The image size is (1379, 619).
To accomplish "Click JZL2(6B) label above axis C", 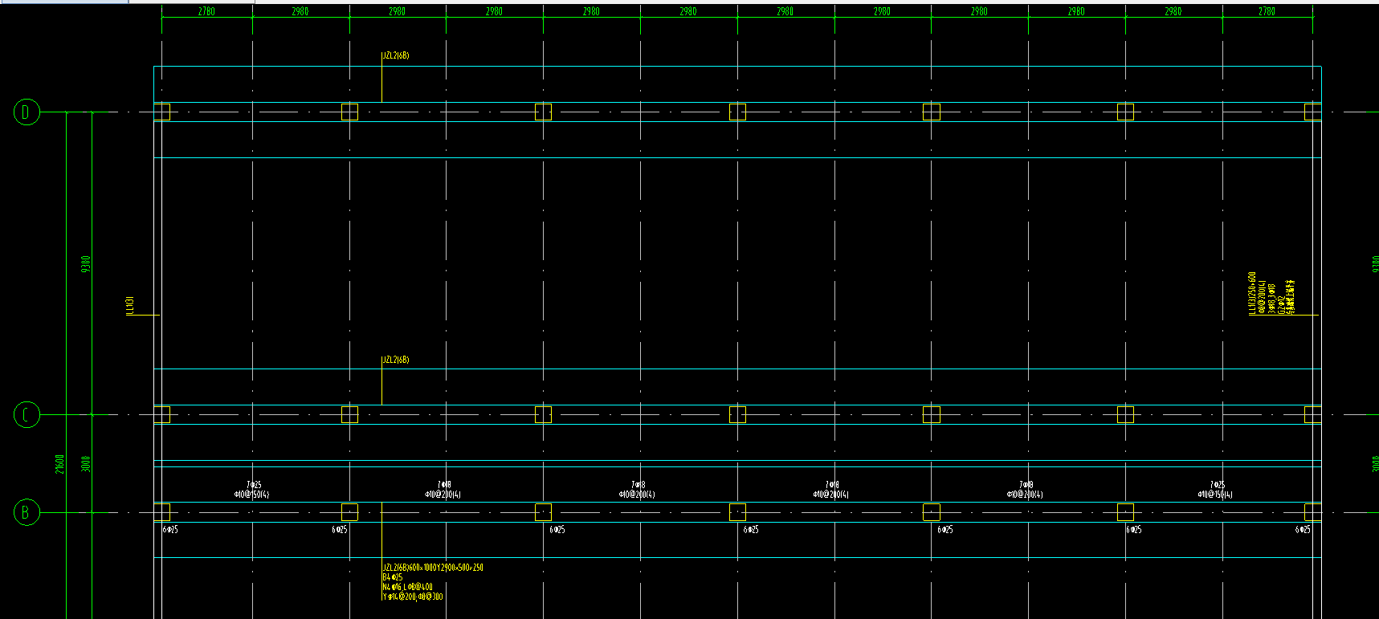I will coord(396,360).
